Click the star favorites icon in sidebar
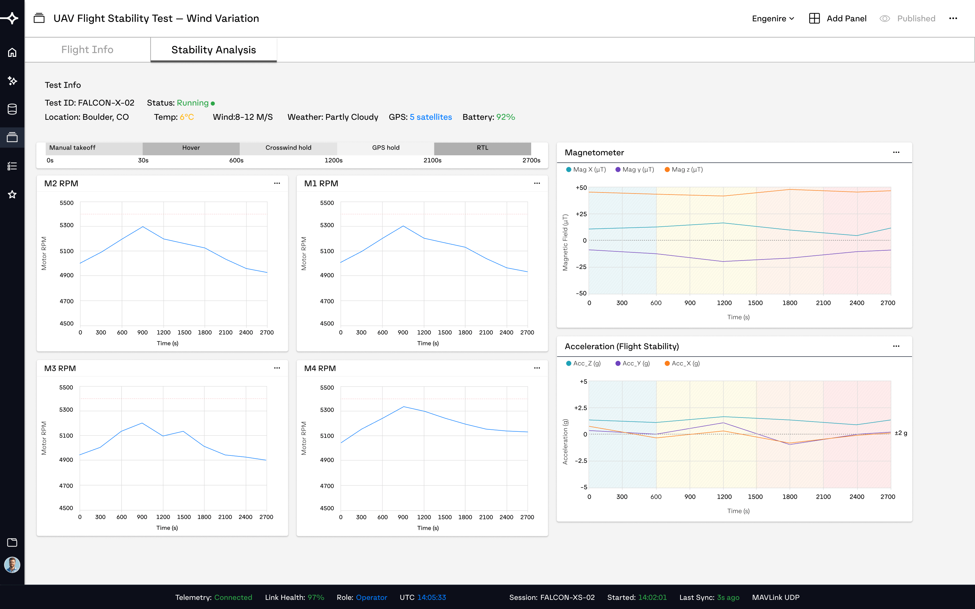 pyautogui.click(x=12, y=195)
